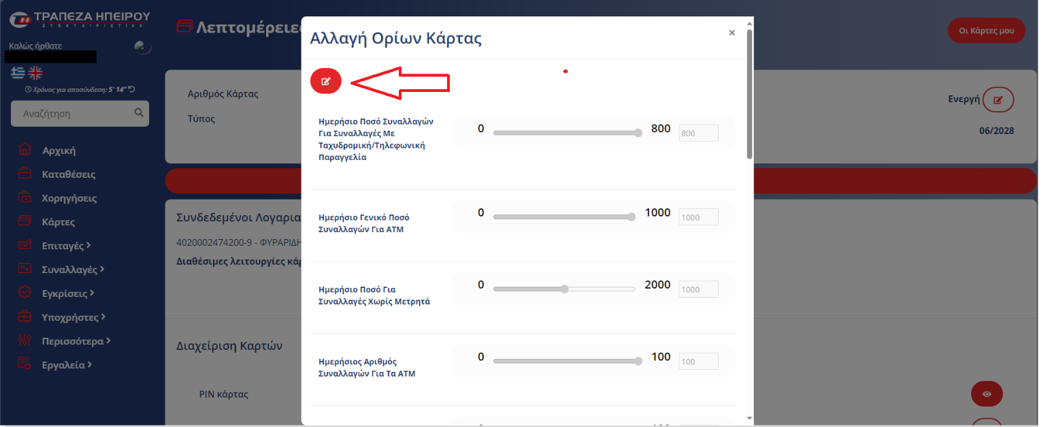The image size is (1063, 427).
Task: Click the Ημερήσιο Γενικό Ποσό Συναλλαγών Για ATM slider
Action: (564, 217)
